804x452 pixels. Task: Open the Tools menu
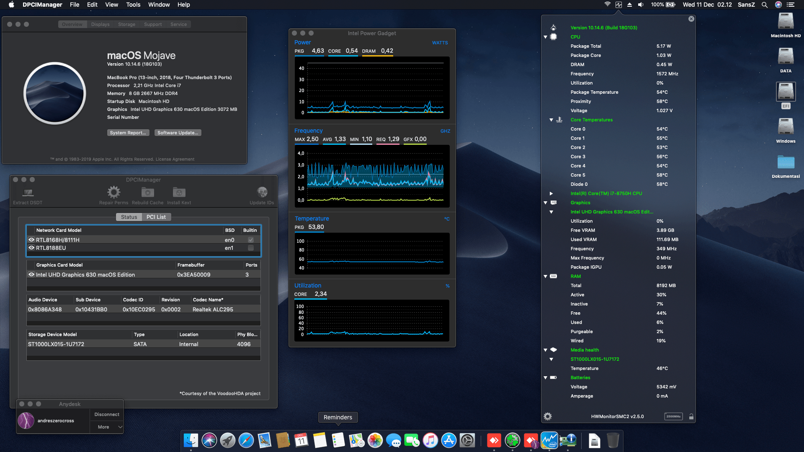(x=133, y=5)
